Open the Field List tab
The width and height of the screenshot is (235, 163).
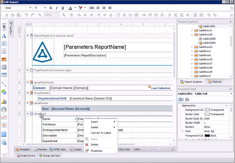[215, 82]
